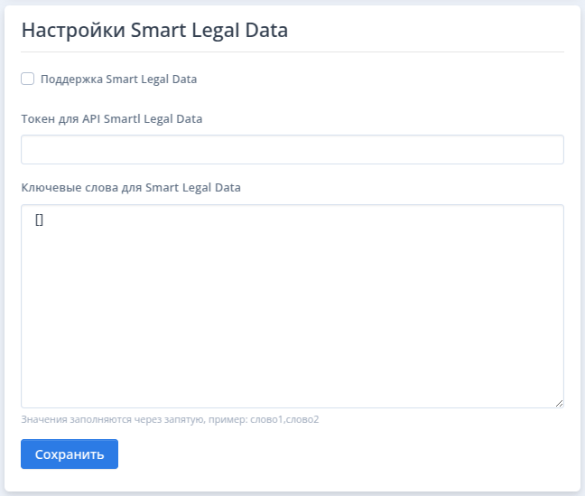Grab the textarea resize handle corner
The image size is (585, 496).
point(559,403)
